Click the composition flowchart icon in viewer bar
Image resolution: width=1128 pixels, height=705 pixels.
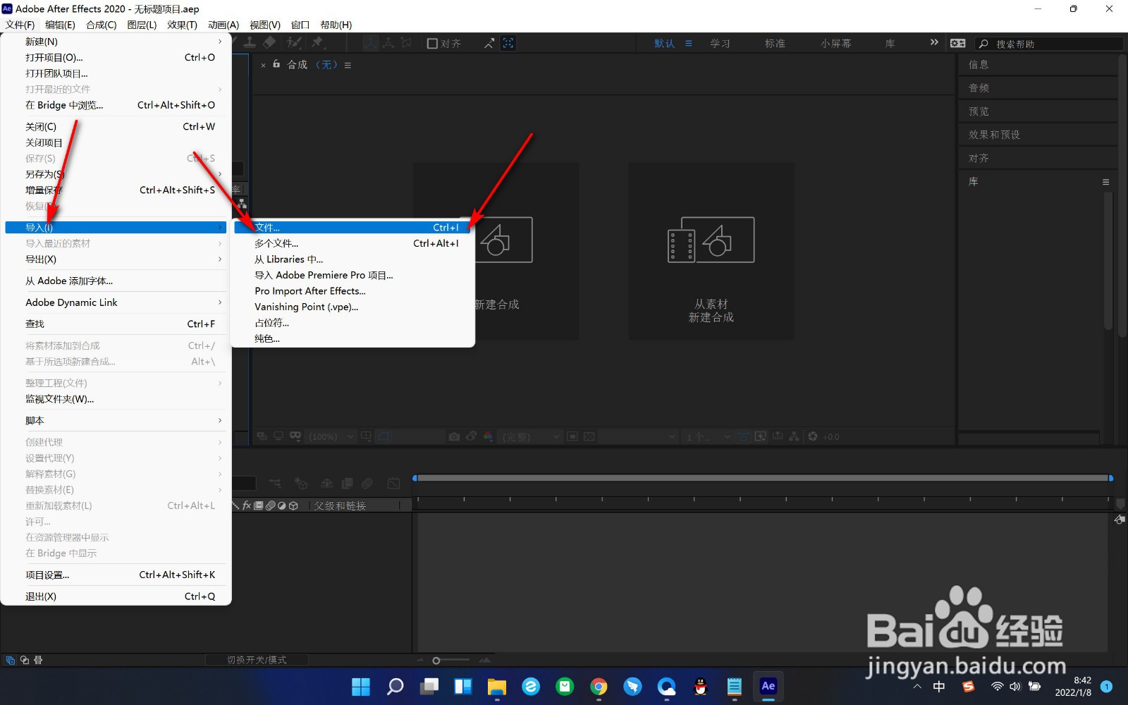(795, 437)
